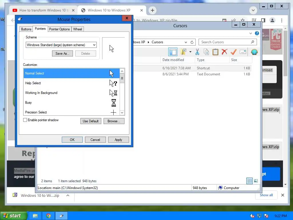Open the Start menu
This screenshot has height=220, width=293.
pyautogui.click(x=13, y=216)
